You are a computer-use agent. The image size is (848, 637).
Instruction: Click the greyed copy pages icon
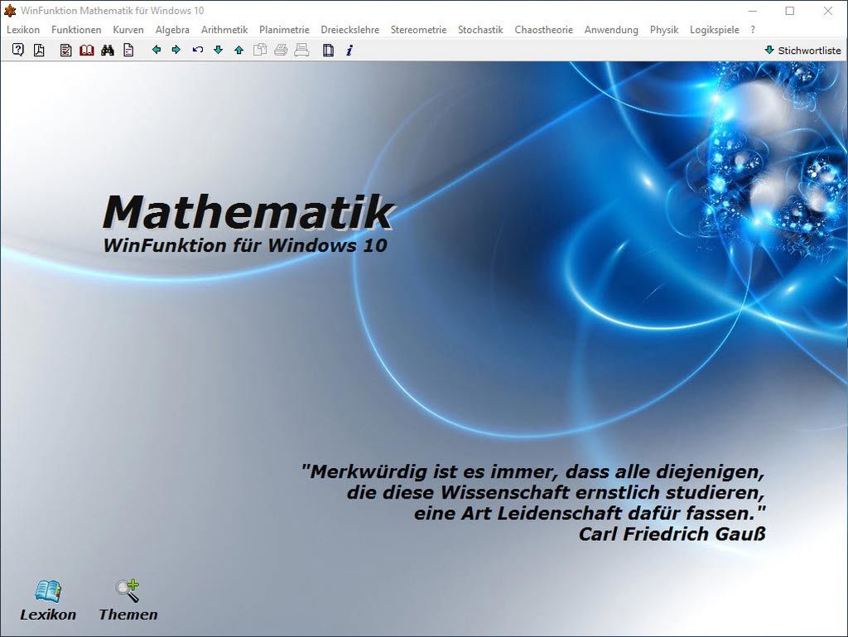(x=260, y=51)
